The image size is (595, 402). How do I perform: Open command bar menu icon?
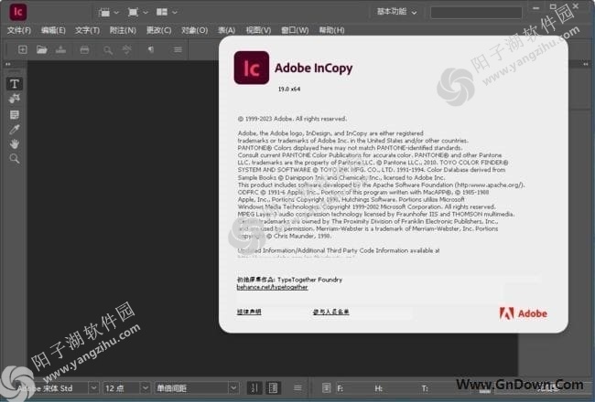click(178, 49)
